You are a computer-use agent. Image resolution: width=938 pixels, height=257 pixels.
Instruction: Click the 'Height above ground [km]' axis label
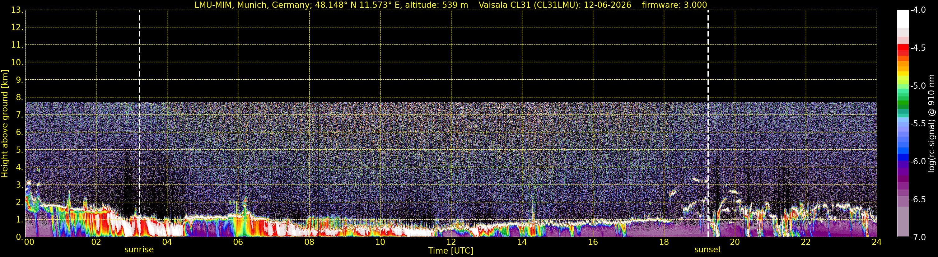[5, 124]
